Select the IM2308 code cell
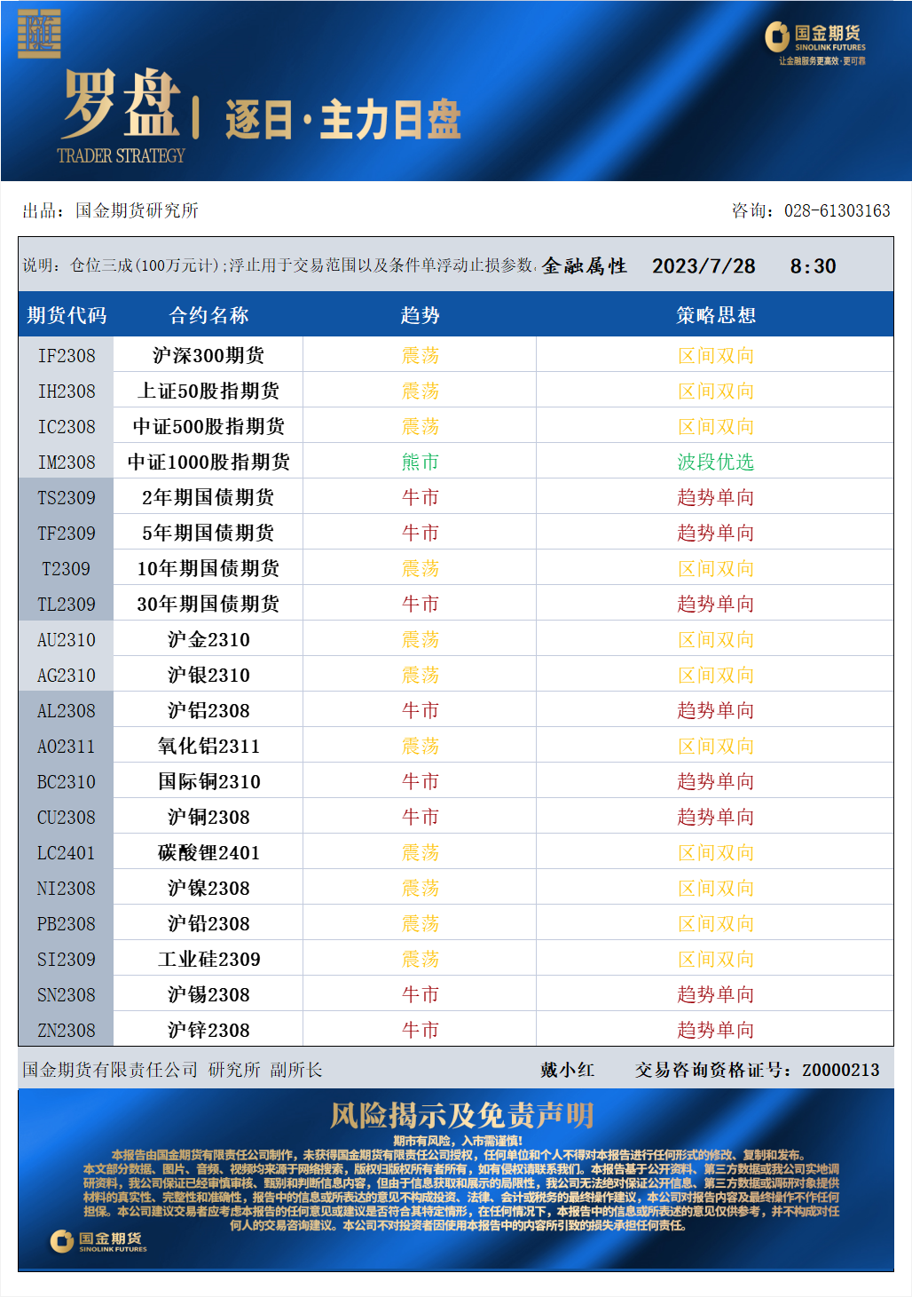The height and width of the screenshot is (1297, 912). click(x=67, y=462)
